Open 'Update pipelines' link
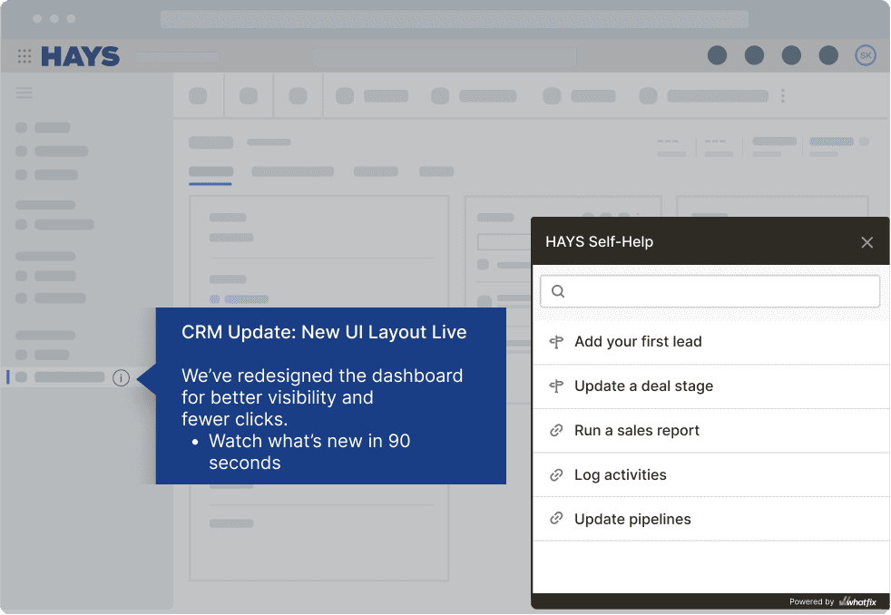The width and height of the screenshot is (891, 615). pos(710,519)
